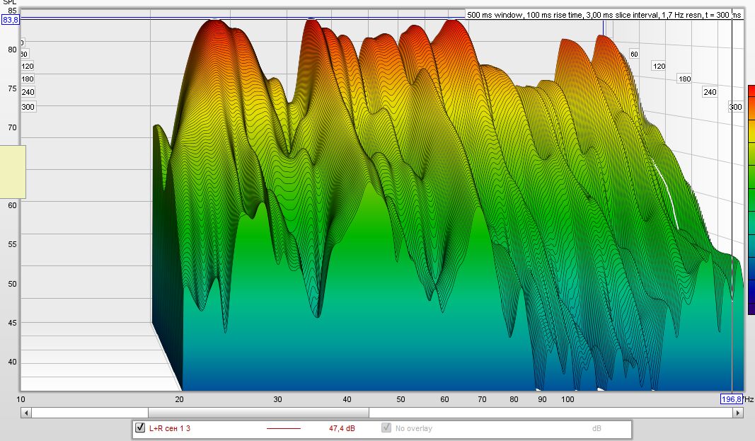Viewport: 755px width, 441px height.
Task: Click the red trace line sample in legend
Action: [x=283, y=428]
